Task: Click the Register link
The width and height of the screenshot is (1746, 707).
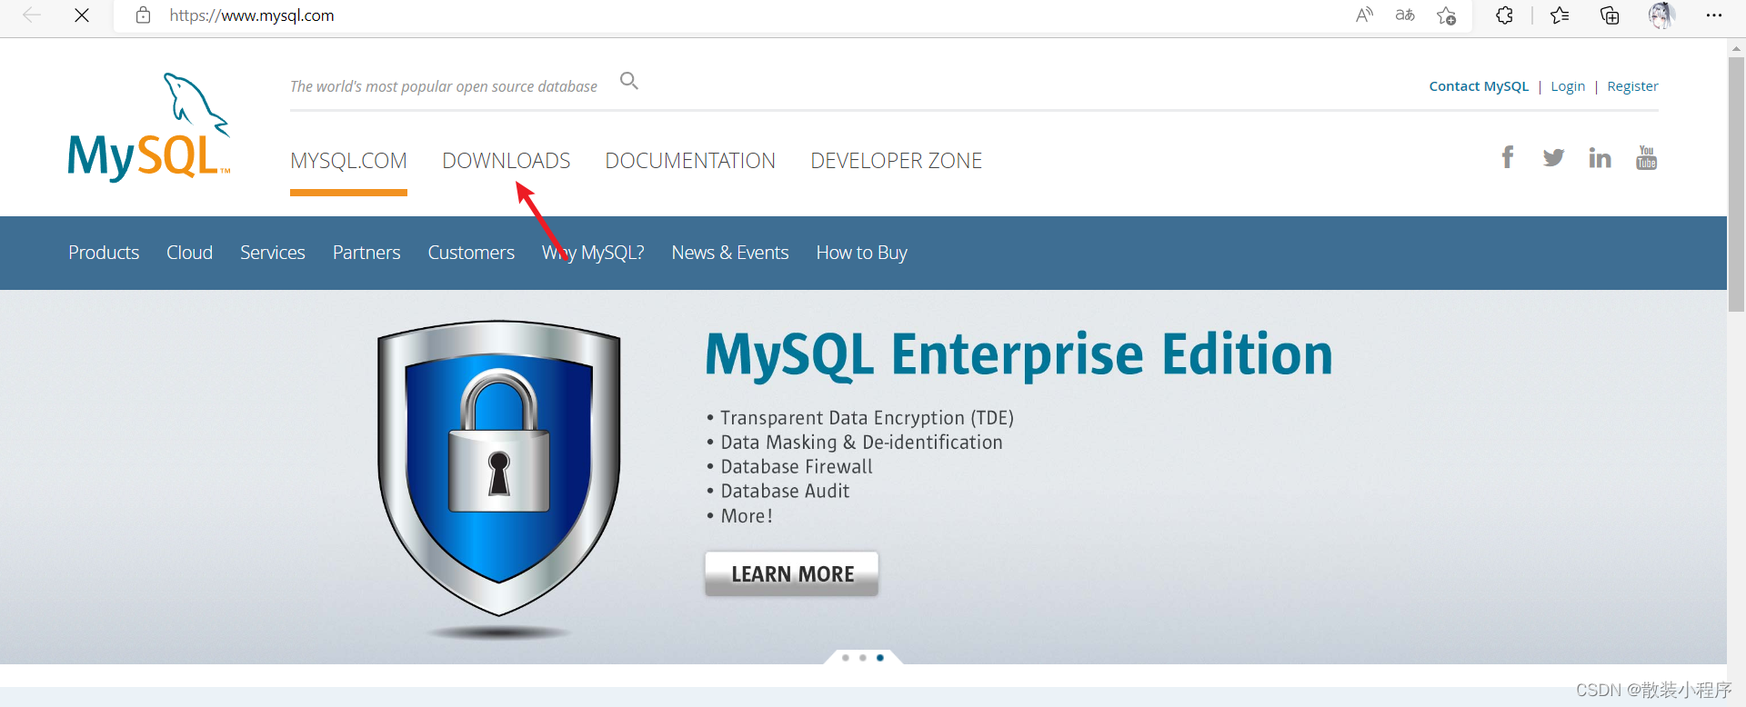Action: (1632, 86)
